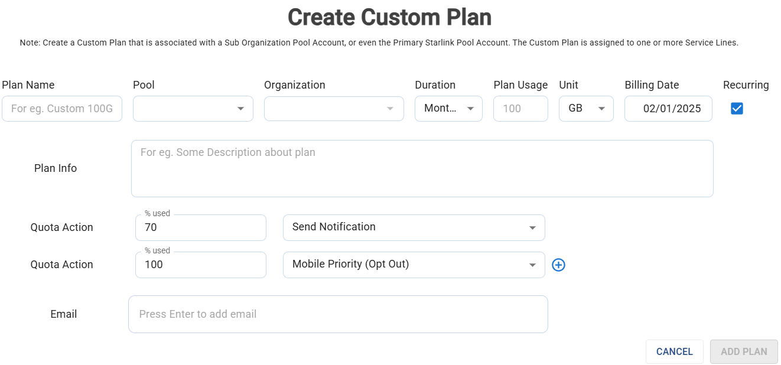Click the Plan Info description box

click(x=422, y=168)
